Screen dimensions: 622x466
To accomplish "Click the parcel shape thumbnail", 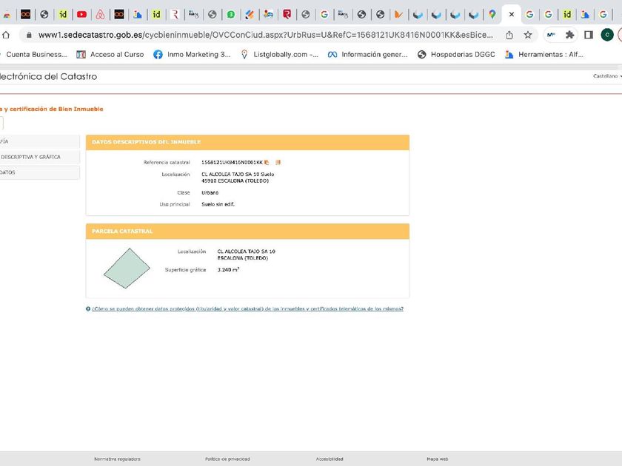I will point(126,268).
